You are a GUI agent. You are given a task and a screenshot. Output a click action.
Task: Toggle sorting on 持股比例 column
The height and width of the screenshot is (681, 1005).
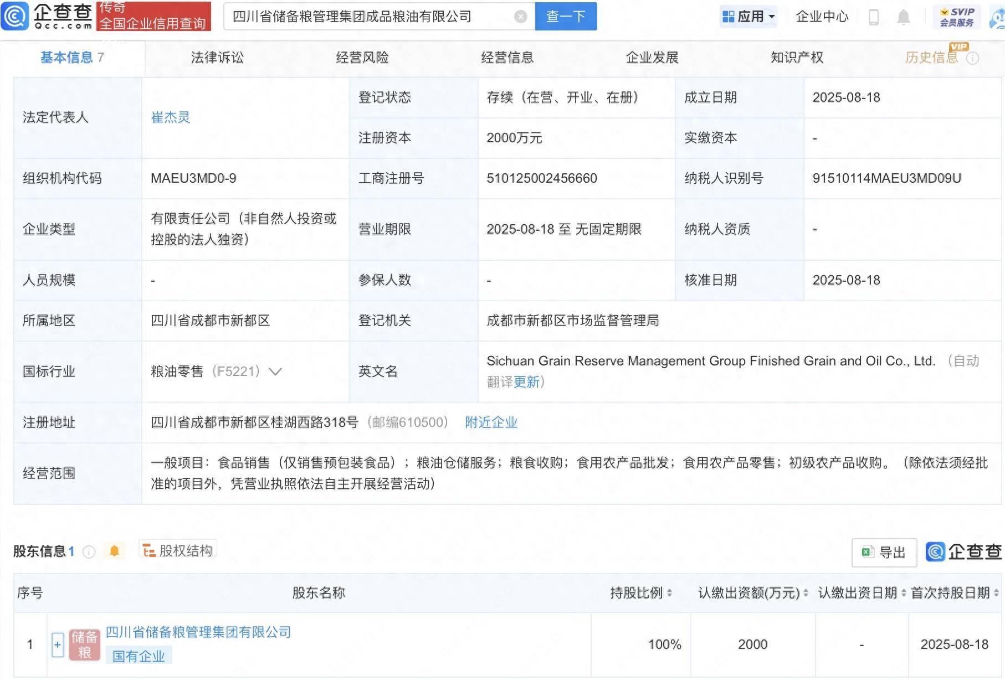(670, 593)
